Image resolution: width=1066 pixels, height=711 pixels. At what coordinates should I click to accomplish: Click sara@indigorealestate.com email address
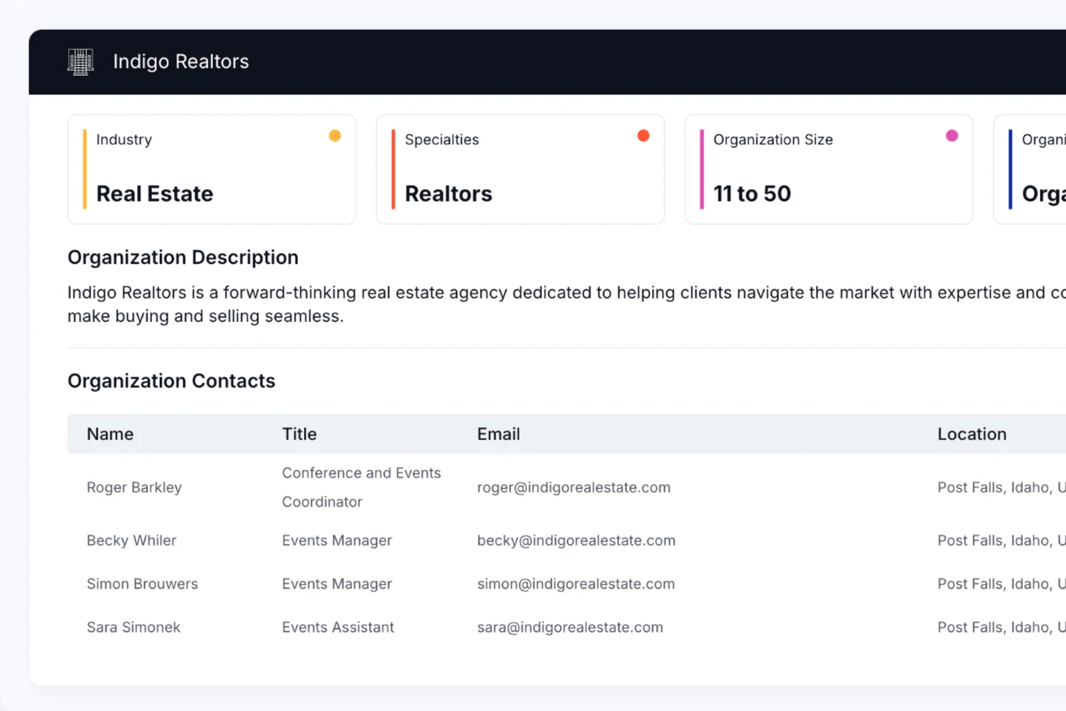pyautogui.click(x=570, y=627)
